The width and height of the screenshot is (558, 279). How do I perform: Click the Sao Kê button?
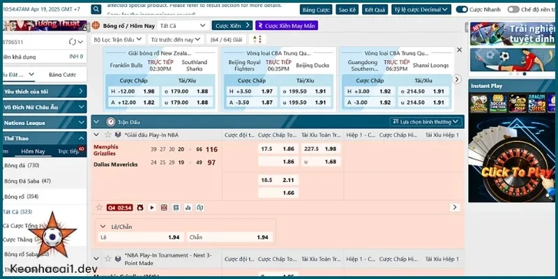point(347,10)
